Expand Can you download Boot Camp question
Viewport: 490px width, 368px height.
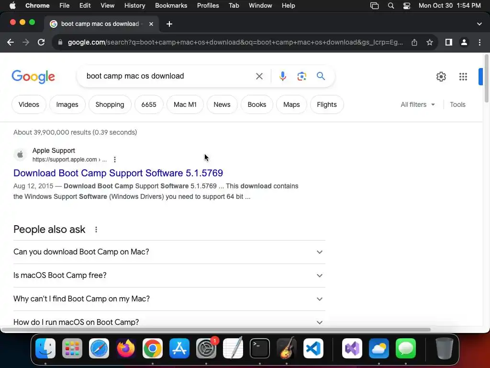click(169, 252)
